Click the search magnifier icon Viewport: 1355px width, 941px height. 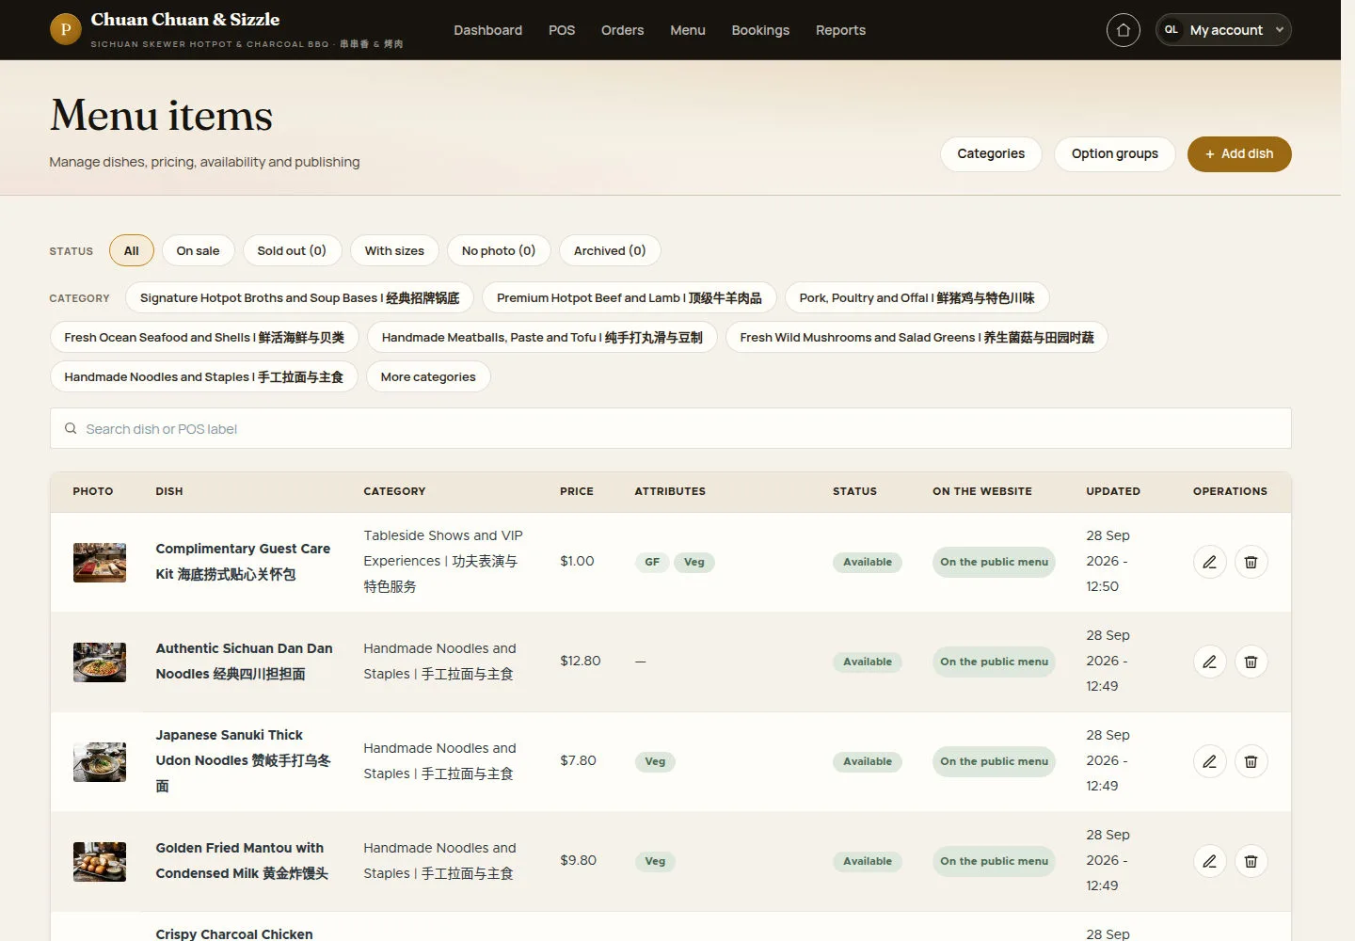pos(71,428)
